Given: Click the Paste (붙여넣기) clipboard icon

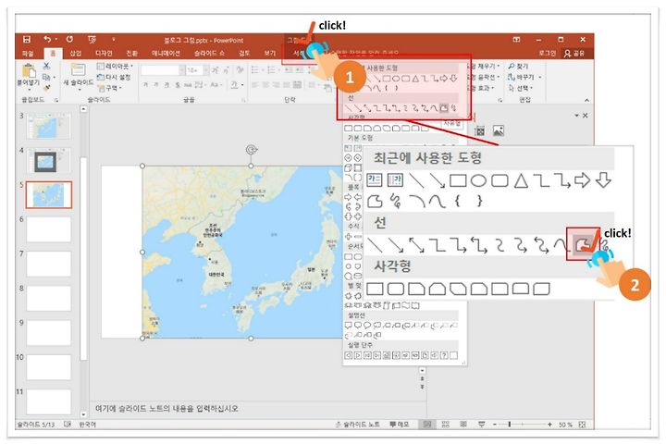Looking at the screenshot, I should point(29,70).
